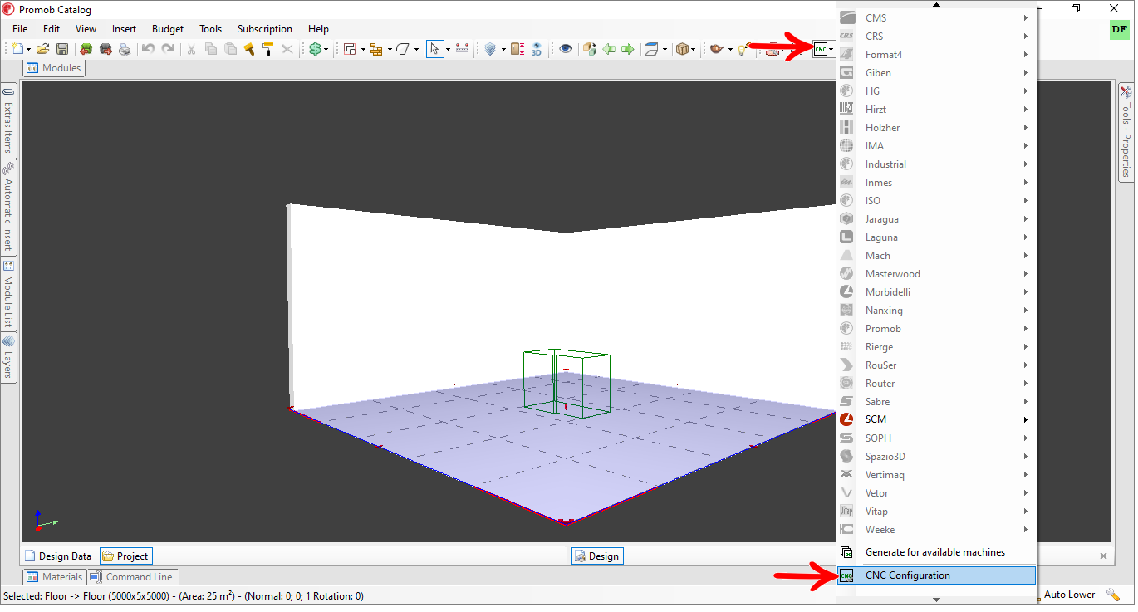Open a file with the folder icon
Image resolution: width=1138 pixels, height=612 pixels.
click(42, 49)
